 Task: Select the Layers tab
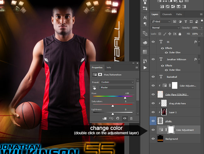click(155, 14)
